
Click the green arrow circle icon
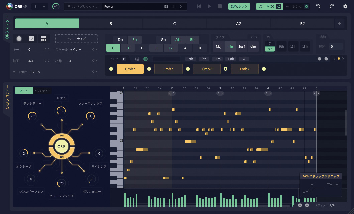pos(145,59)
